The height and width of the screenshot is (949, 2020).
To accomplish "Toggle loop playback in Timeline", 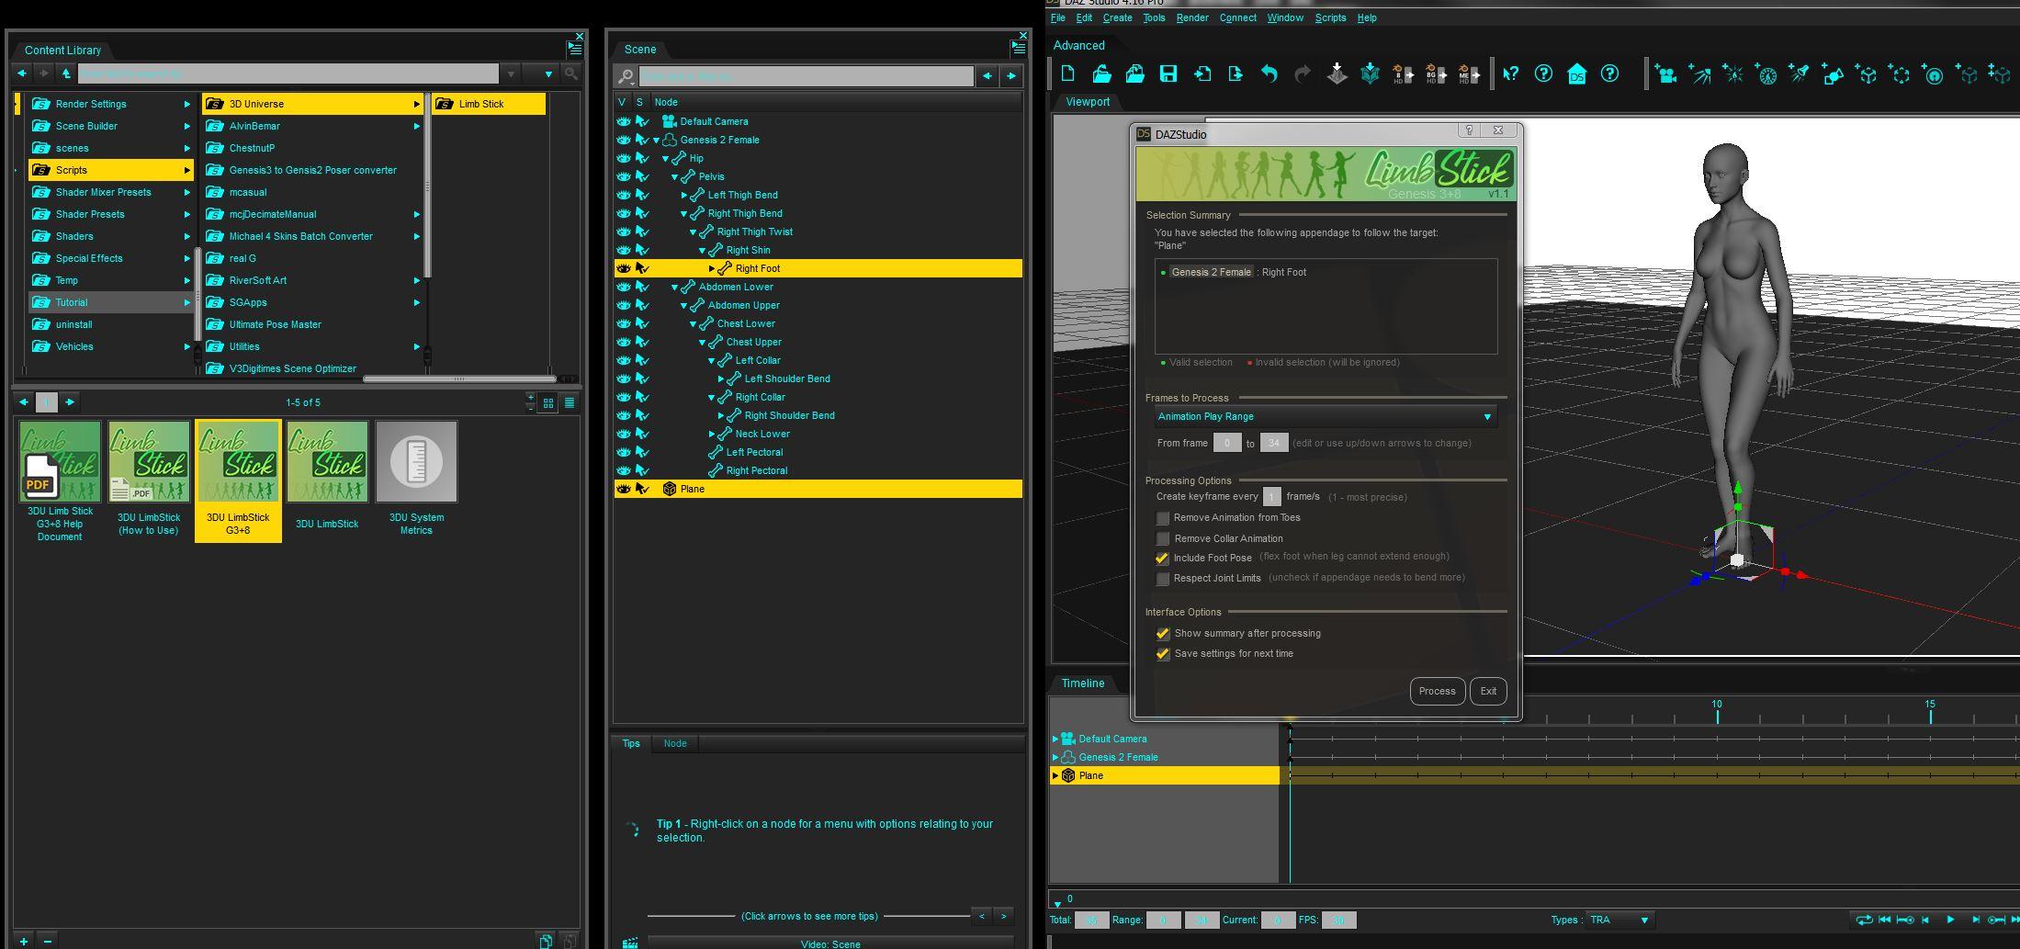I will (x=1864, y=920).
